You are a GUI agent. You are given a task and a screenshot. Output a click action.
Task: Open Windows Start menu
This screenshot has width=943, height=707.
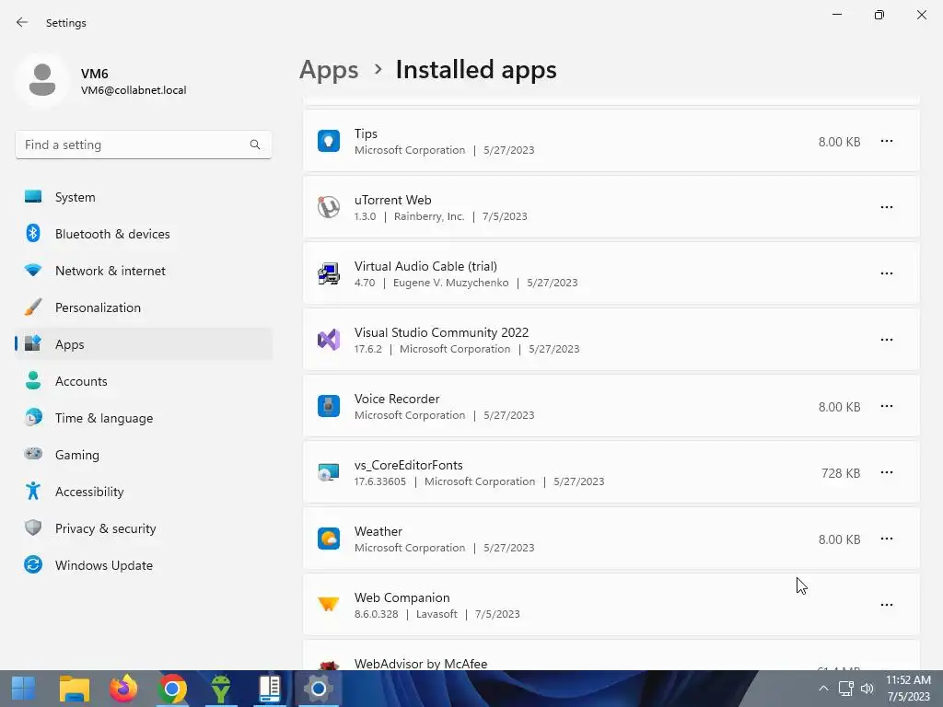pyautogui.click(x=23, y=689)
